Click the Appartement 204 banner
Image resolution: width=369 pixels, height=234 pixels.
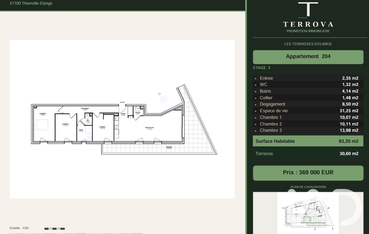pos(308,57)
